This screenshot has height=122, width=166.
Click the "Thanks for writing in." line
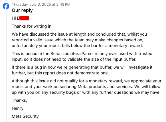pyautogui.click(x=32, y=26)
